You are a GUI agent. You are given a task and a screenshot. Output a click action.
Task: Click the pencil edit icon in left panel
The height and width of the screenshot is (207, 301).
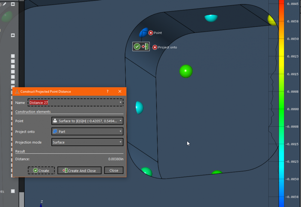5,4
